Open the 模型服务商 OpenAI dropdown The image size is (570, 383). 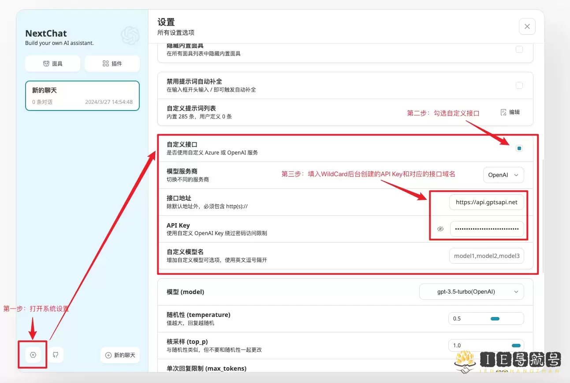pyautogui.click(x=503, y=175)
